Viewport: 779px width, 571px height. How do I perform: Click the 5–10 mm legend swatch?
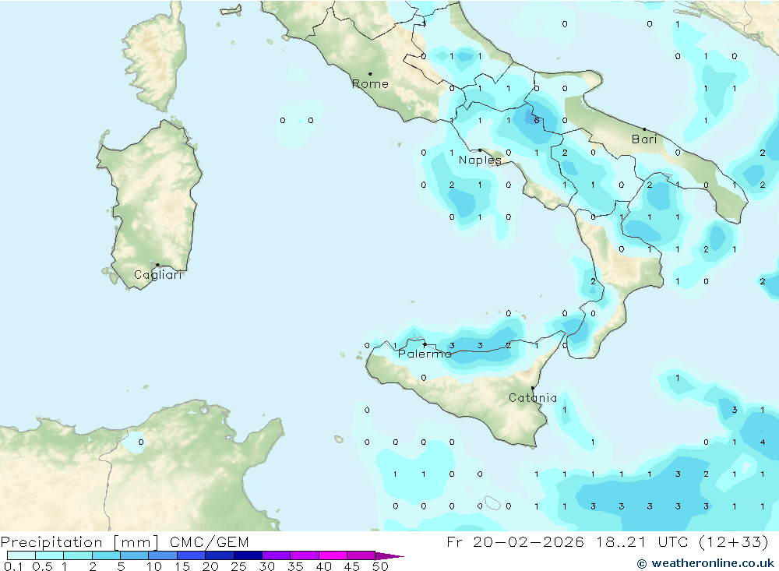134,555
